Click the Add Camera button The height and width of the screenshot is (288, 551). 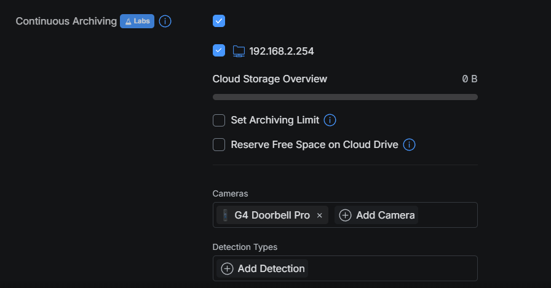coord(376,215)
